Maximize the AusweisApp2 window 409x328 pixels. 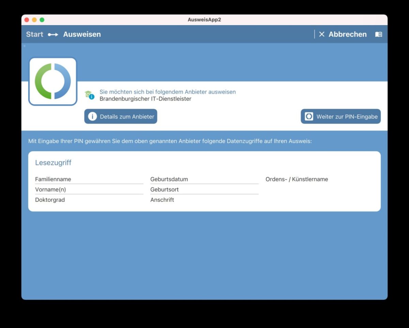pos(42,20)
